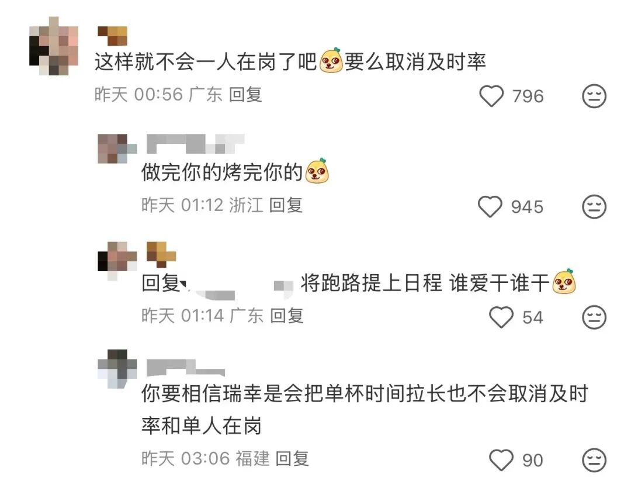Like the Fujian comment with 90 likes
The height and width of the screenshot is (484, 631).
point(501,460)
